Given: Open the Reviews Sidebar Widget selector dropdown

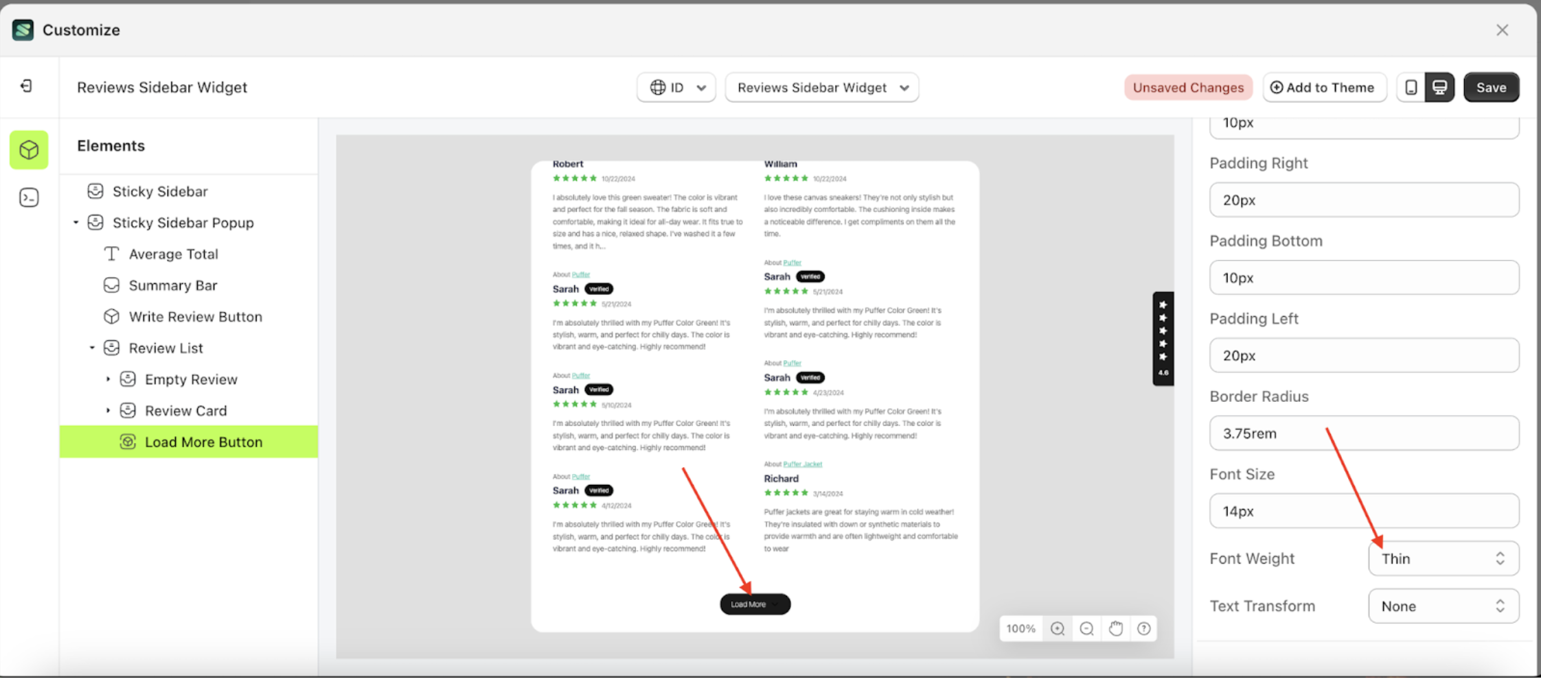Looking at the screenshot, I should pos(821,87).
